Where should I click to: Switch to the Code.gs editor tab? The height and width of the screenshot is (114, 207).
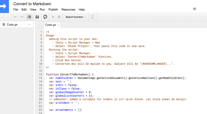pyautogui.click(x=51, y=25)
